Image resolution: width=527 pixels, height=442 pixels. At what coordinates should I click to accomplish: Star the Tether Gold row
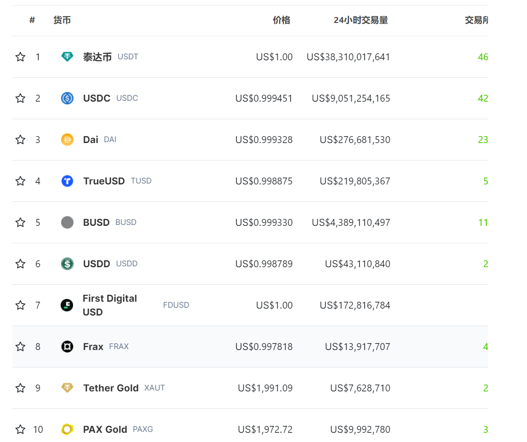pos(21,388)
